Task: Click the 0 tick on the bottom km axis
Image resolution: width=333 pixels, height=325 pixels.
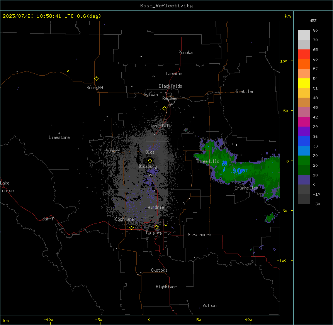Action: 149,320
